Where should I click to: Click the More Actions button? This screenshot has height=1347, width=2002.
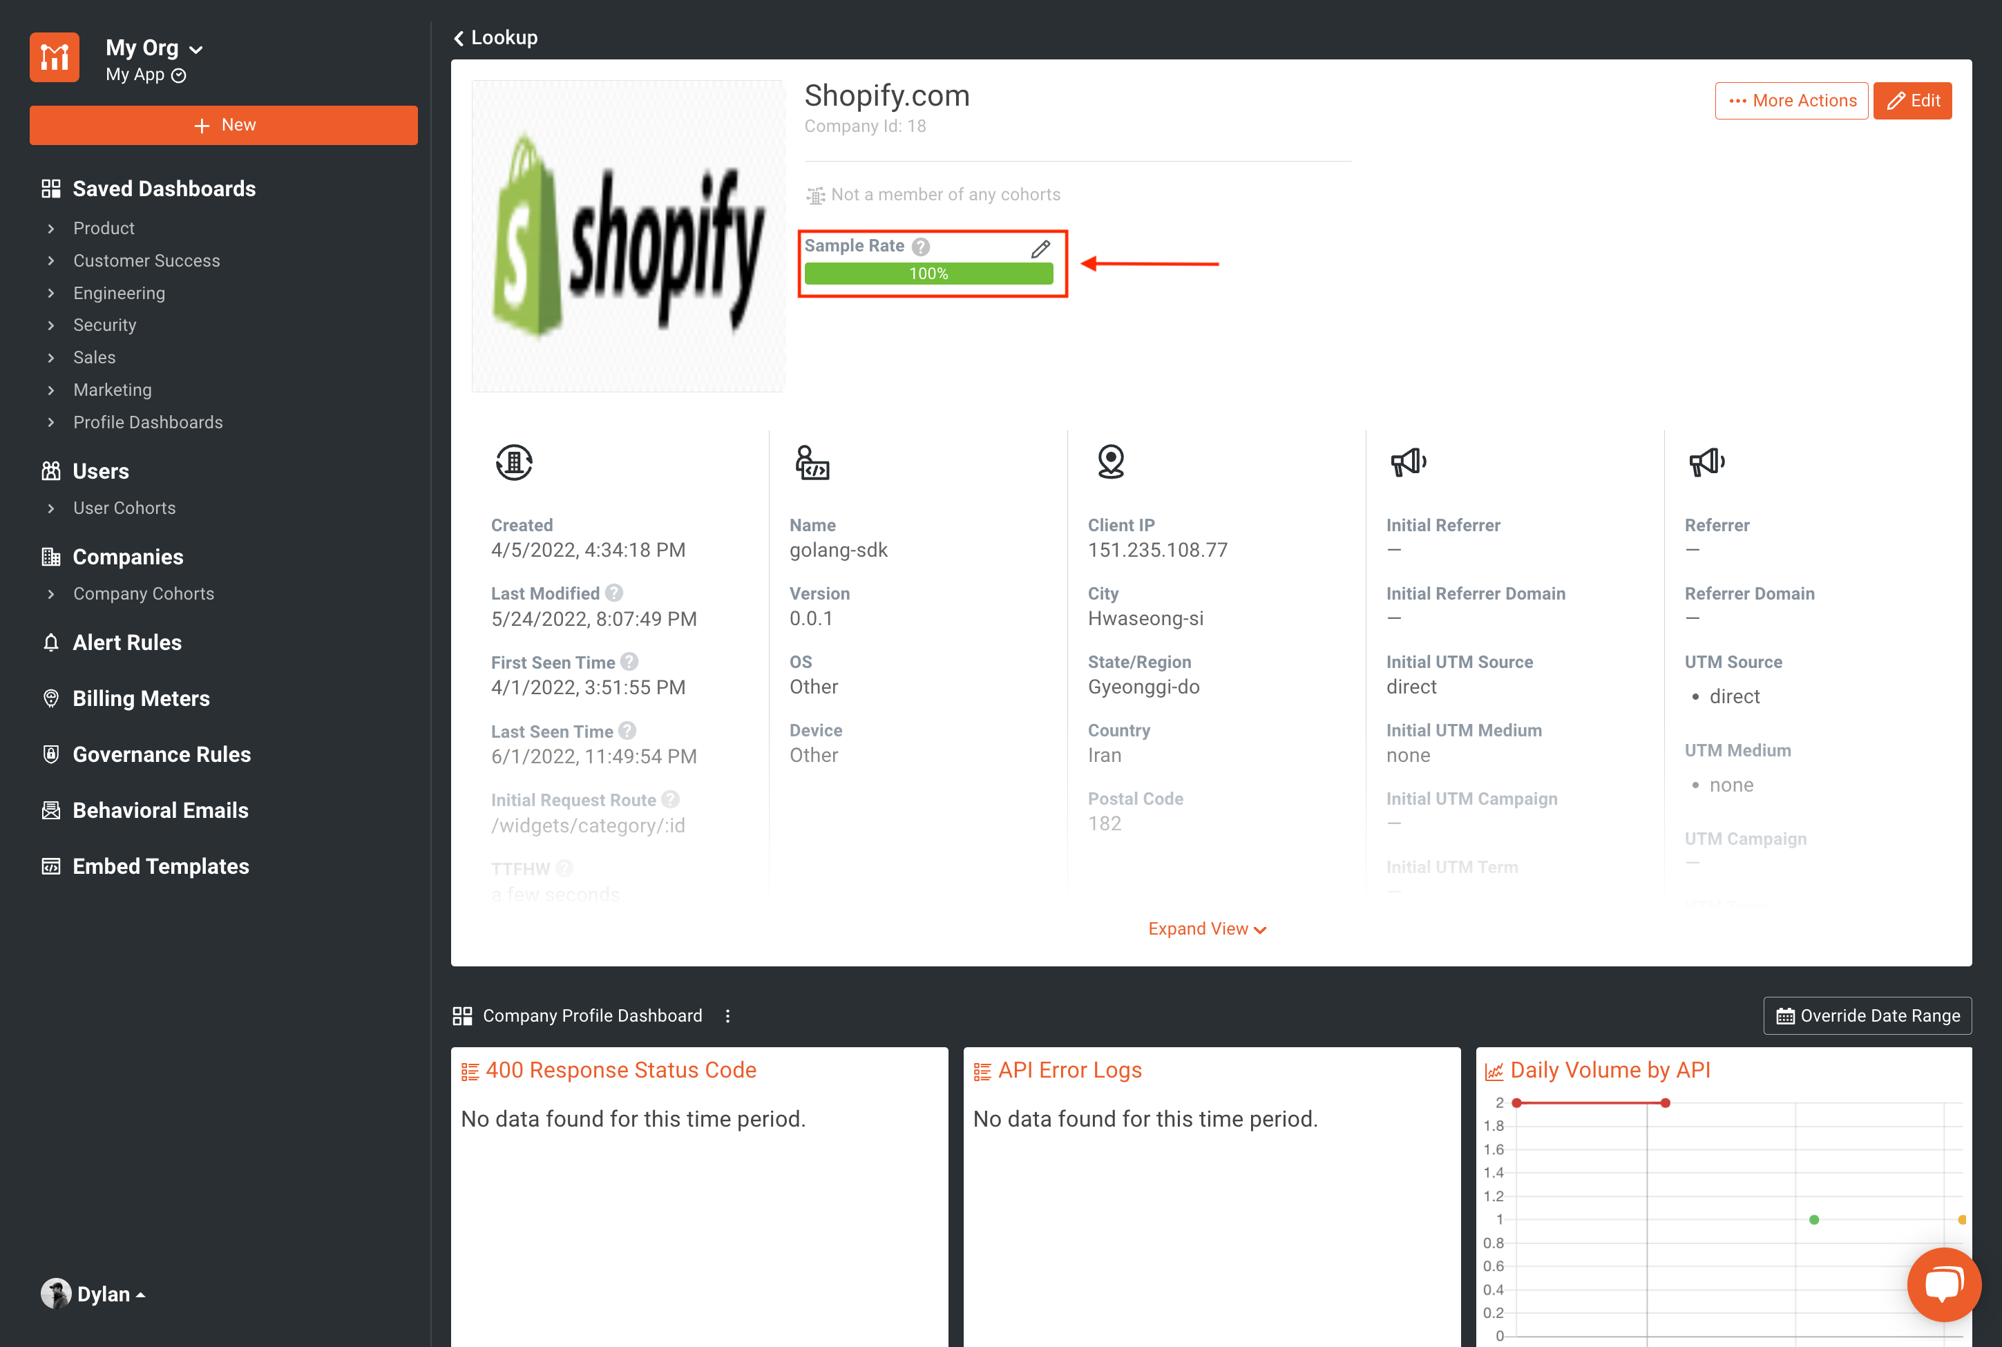click(1791, 101)
